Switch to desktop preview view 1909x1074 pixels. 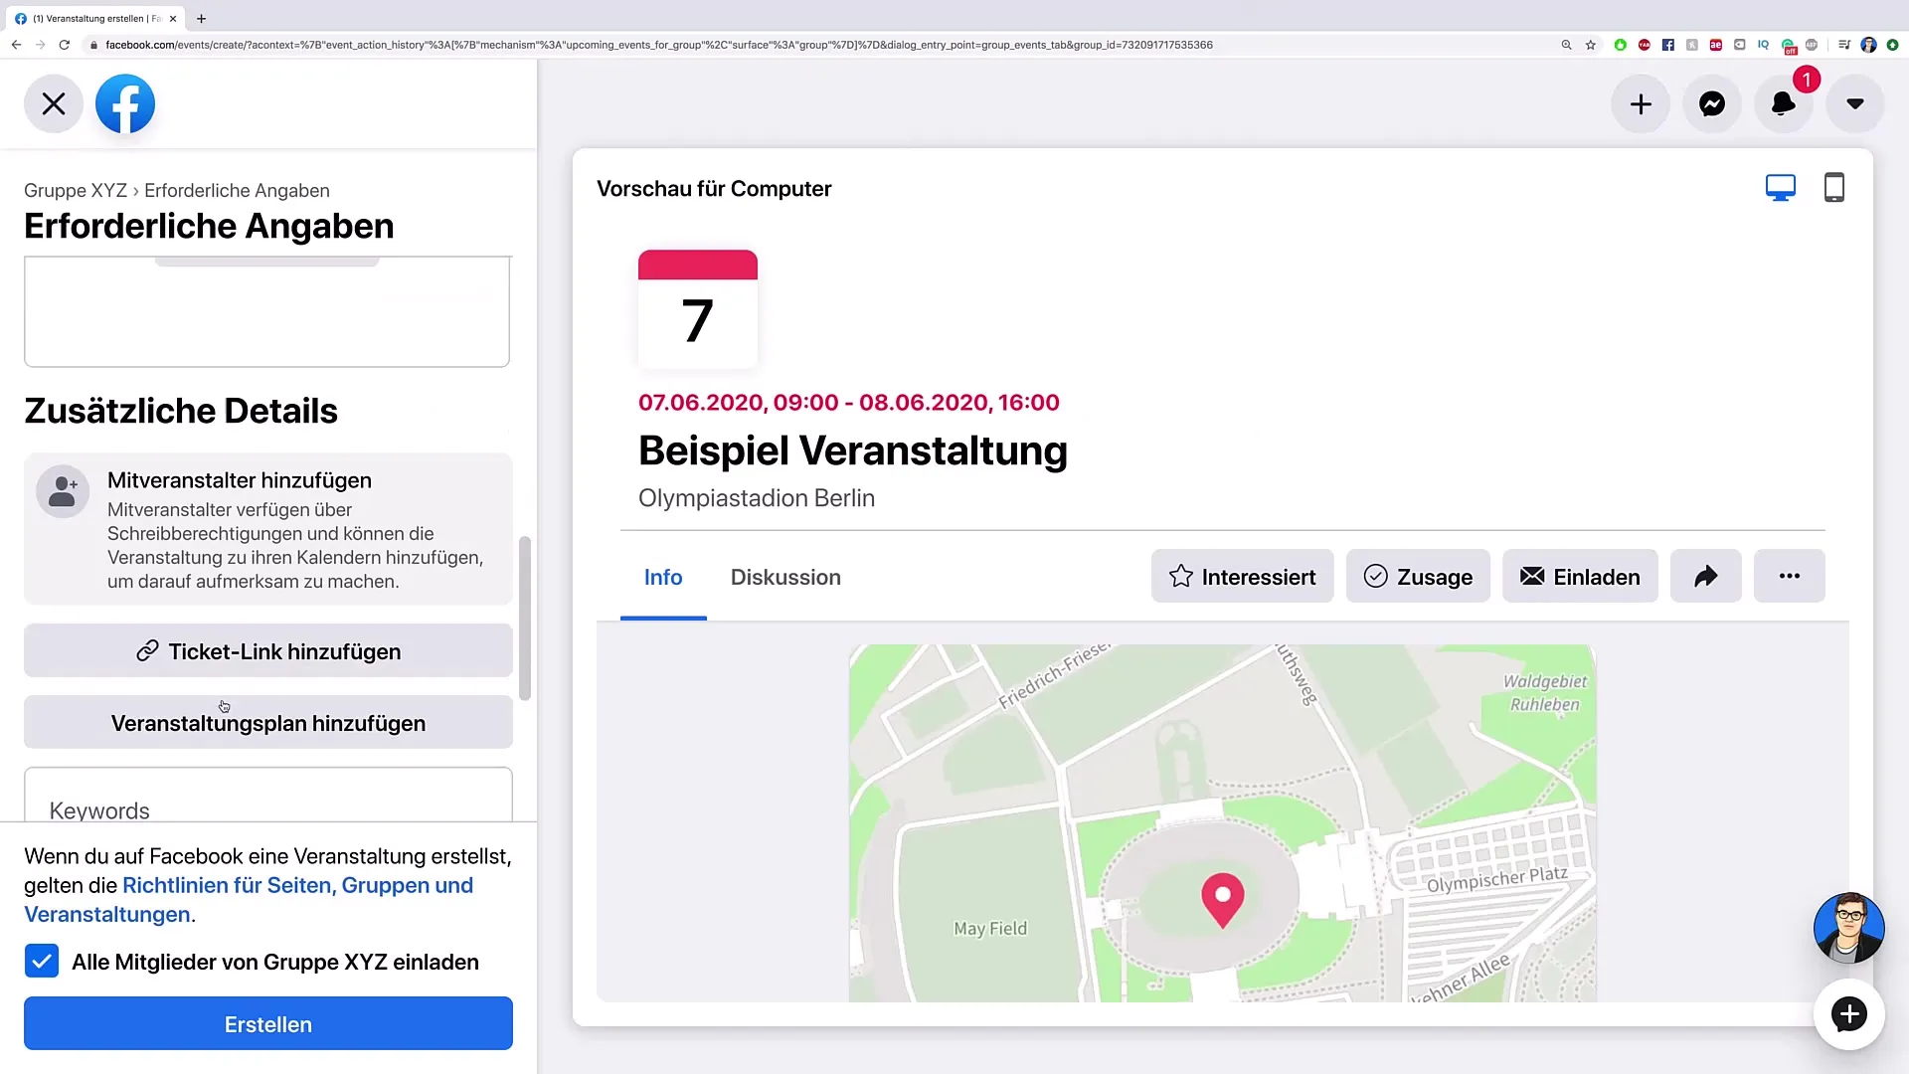click(1781, 188)
